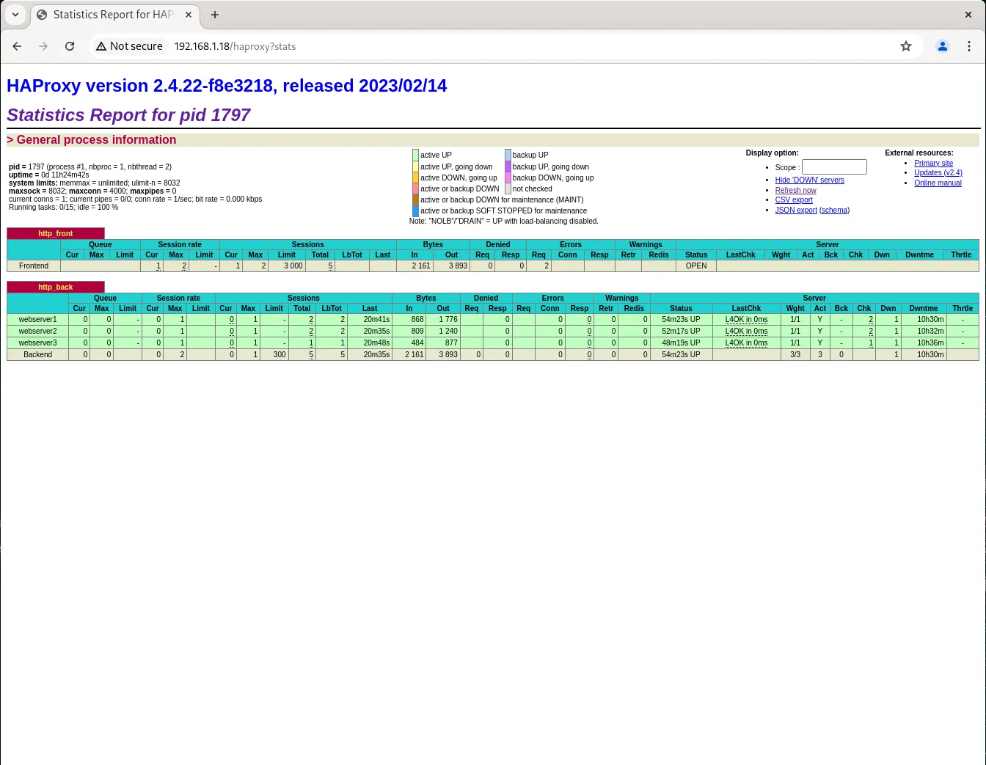Bookmark this page with the star icon

pyautogui.click(x=906, y=46)
